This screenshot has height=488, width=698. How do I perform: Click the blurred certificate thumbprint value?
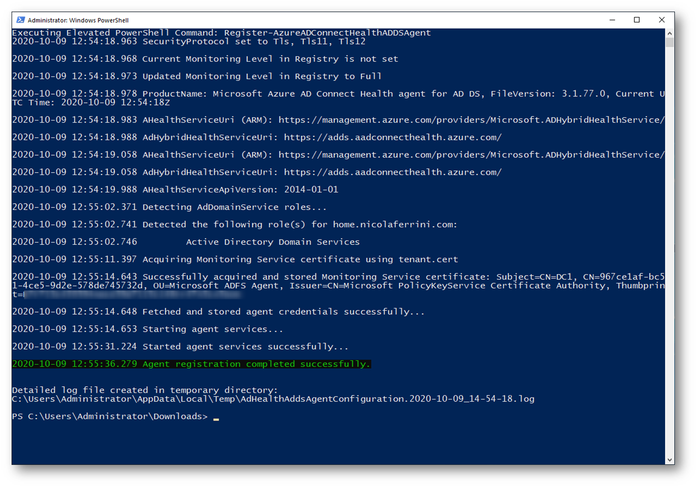pos(132,294)
